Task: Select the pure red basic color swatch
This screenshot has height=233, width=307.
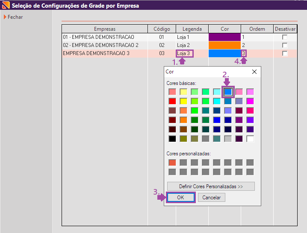Action: (x=172, y=101)
